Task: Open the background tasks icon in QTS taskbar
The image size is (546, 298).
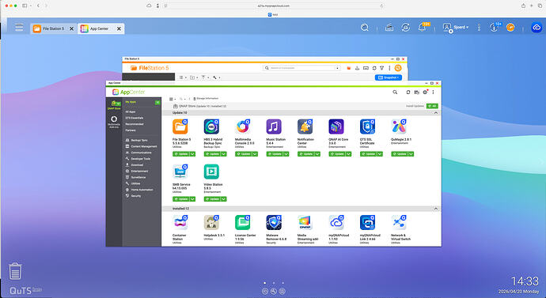Action: click(x=389, y=27)
